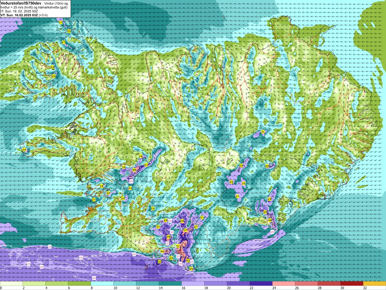Click legend scale tick number '30'
The height and width of the screenshot is (290, 386).
[x=342, y=288]
